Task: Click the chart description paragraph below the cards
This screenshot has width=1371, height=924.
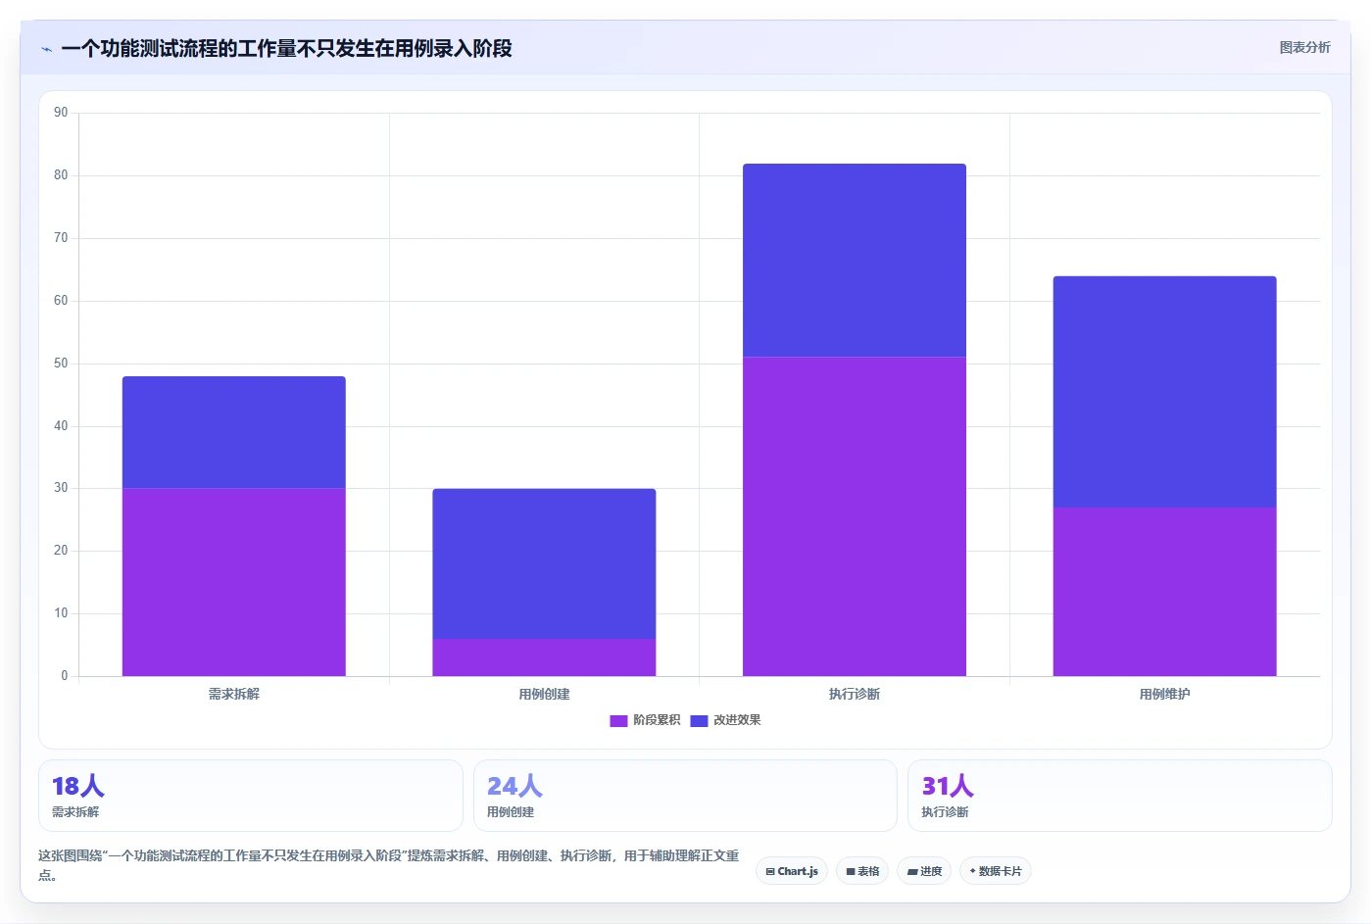Action: click(x=389, y=864)
